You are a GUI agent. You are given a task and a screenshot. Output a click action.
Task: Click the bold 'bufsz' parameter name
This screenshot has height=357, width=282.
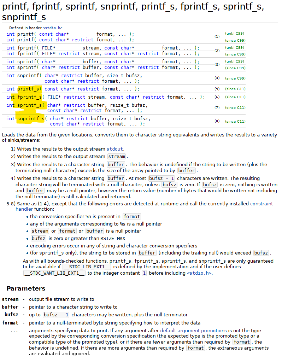[x=11, y=315]
